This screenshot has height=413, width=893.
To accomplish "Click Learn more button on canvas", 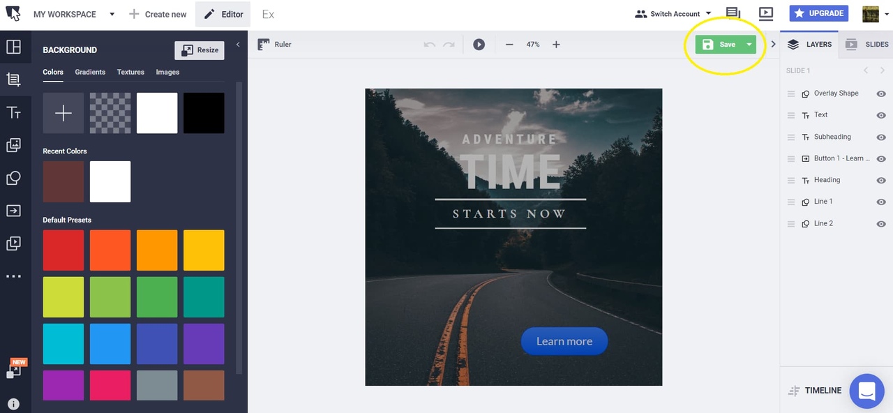I will [564, 341].
